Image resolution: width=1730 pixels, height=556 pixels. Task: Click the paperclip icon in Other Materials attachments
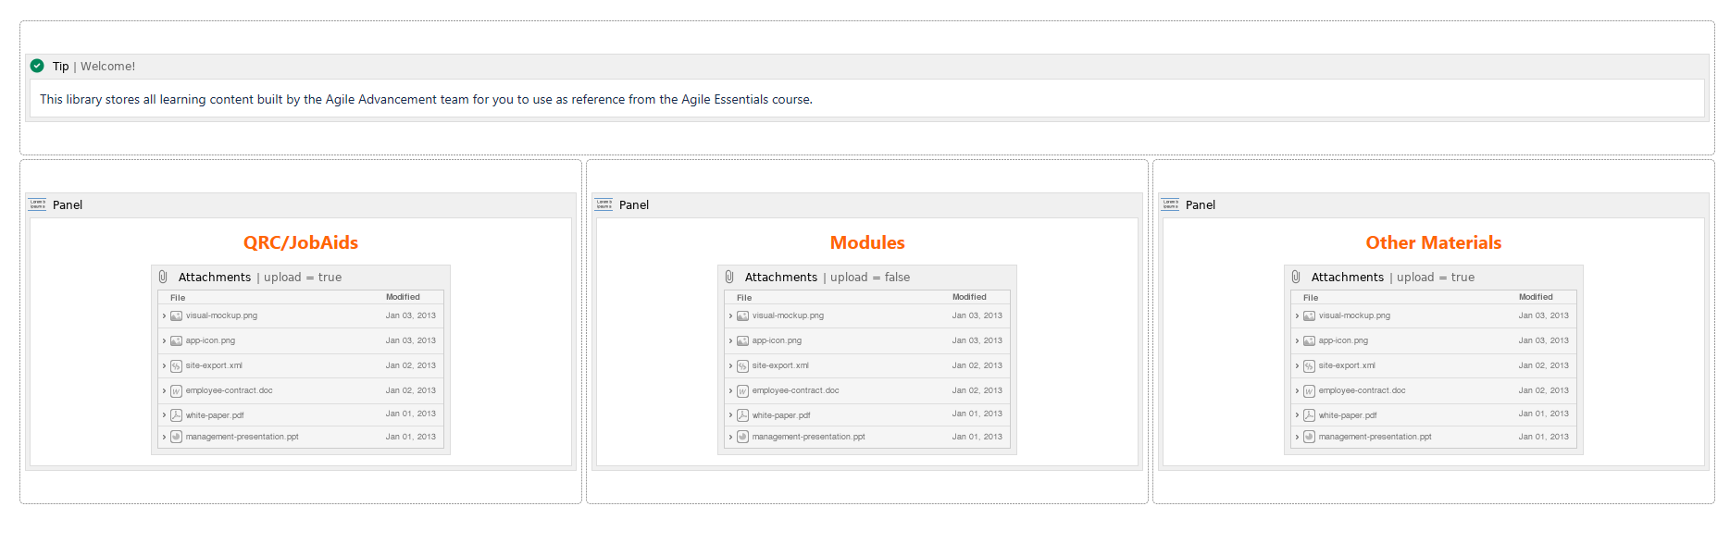click(1296, 277)
